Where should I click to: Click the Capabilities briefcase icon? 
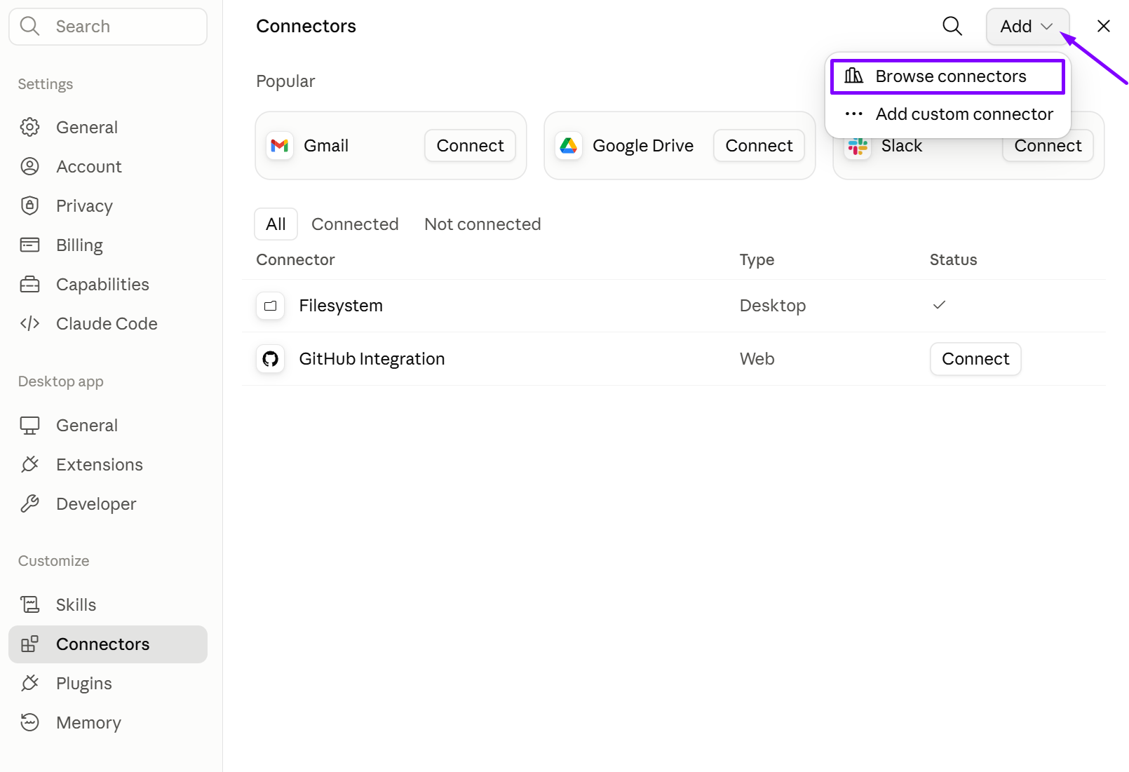(x=29, y=284)
